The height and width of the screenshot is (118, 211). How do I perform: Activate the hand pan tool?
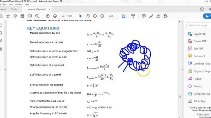[88, 16]
